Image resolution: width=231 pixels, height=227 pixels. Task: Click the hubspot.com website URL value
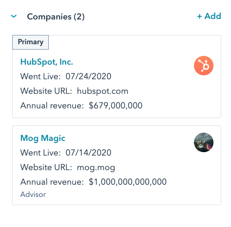point(102,91)
